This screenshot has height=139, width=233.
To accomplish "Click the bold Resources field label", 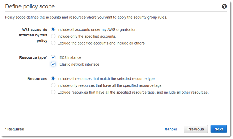I will point(37,79).
